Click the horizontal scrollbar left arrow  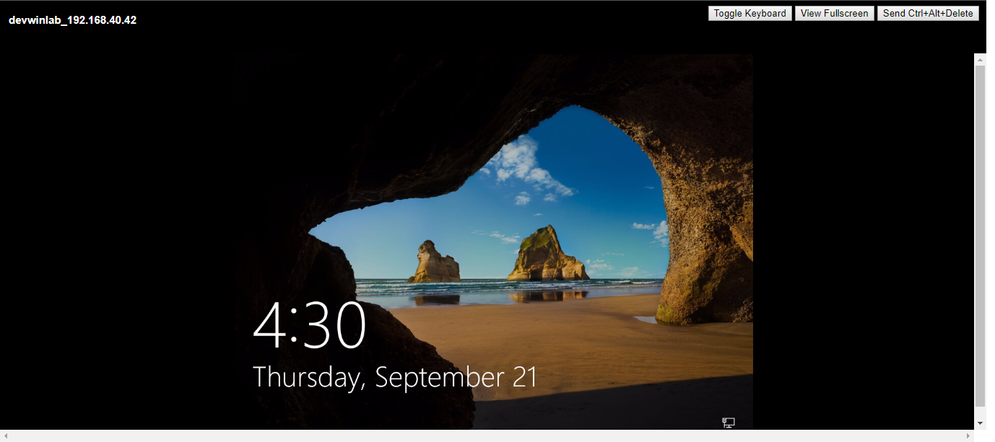point(6,436)
